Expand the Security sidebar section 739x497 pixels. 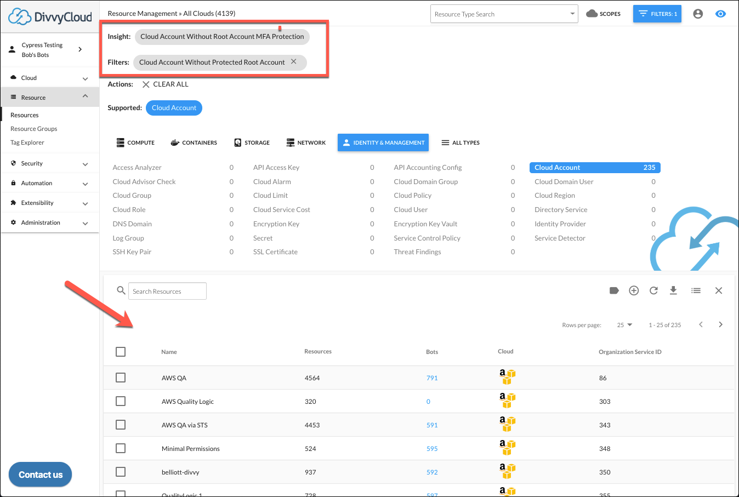coord(50,163)
